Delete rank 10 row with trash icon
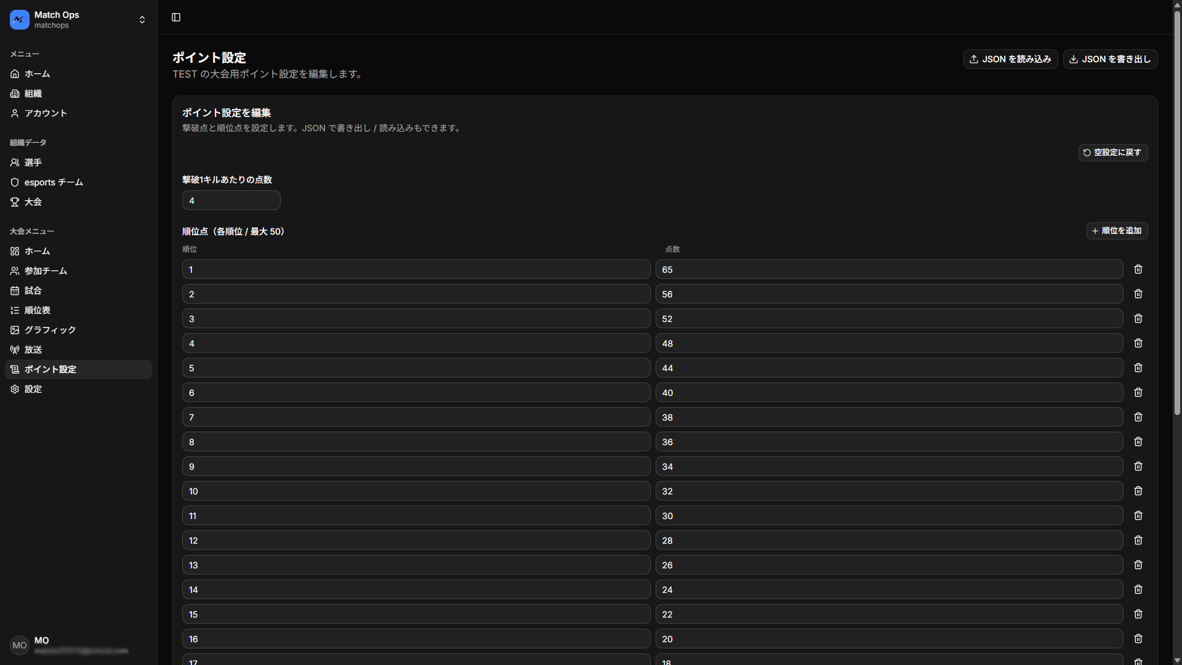Screen dimensions: 1182x665 [x=1138, y=491]
